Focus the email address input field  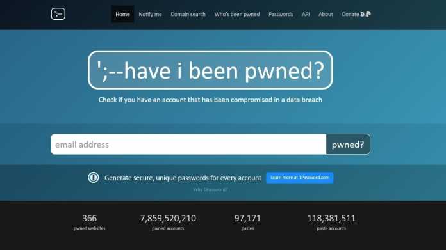[x=188, y=145]
